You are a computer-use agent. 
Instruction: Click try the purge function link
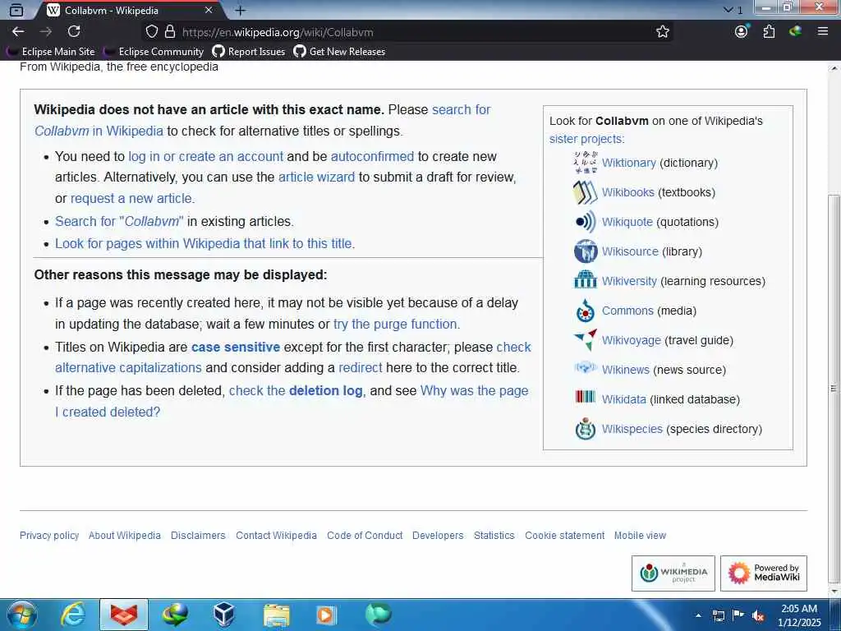[x=397, y=324]
